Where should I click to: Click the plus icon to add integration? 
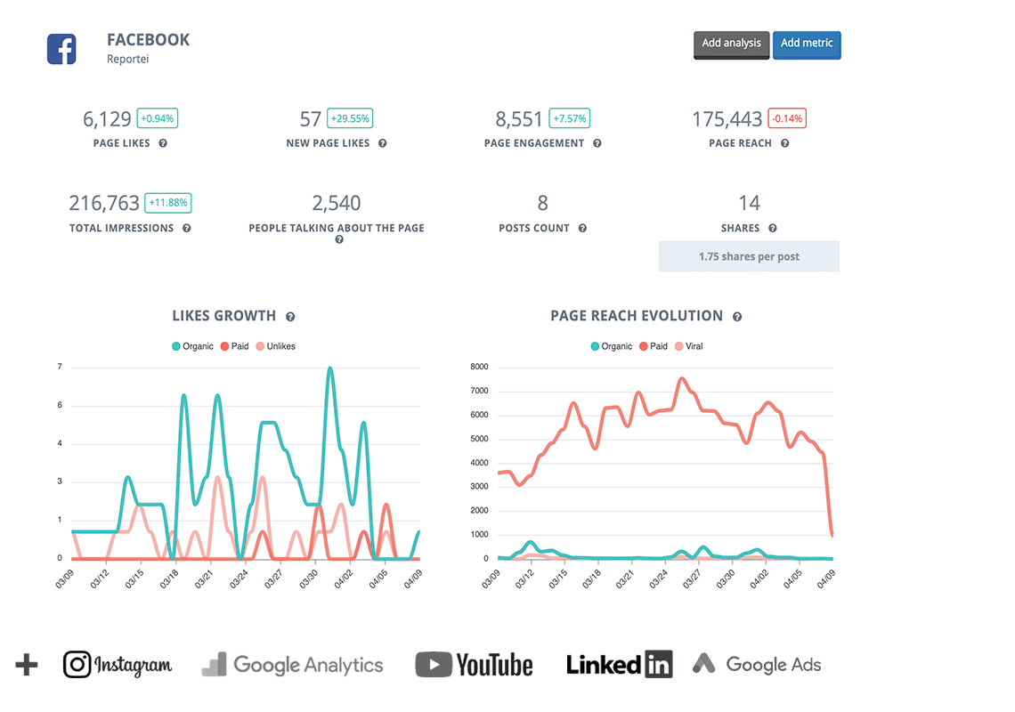[27, 665]
